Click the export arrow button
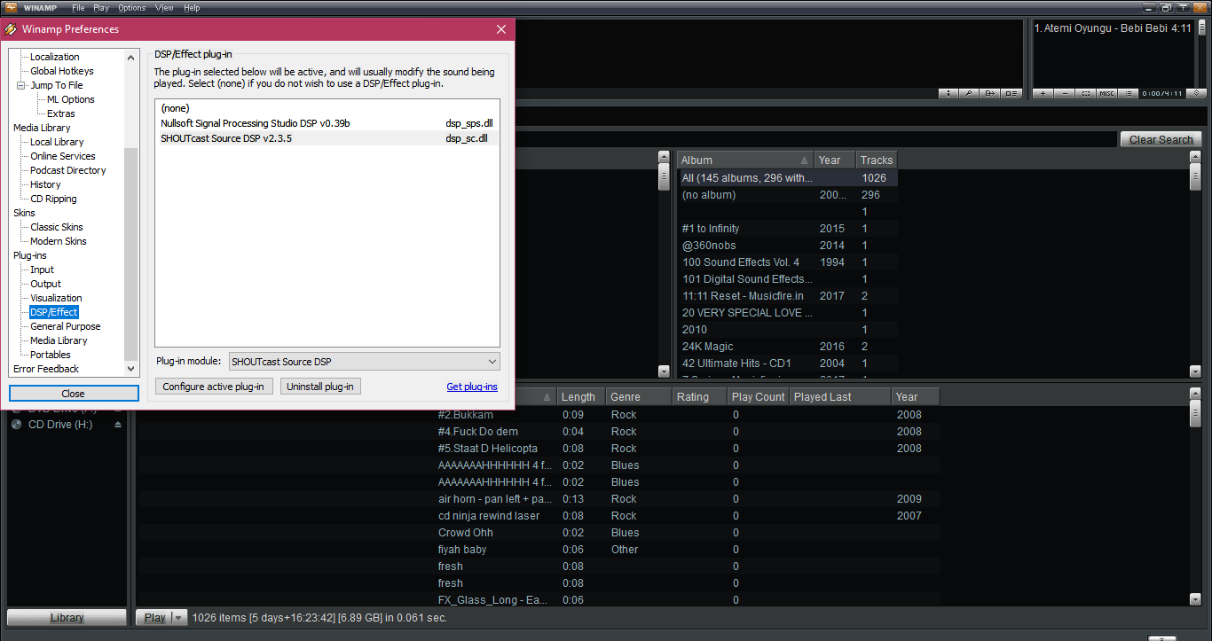The image size is (1212, 641). point(990,93)
